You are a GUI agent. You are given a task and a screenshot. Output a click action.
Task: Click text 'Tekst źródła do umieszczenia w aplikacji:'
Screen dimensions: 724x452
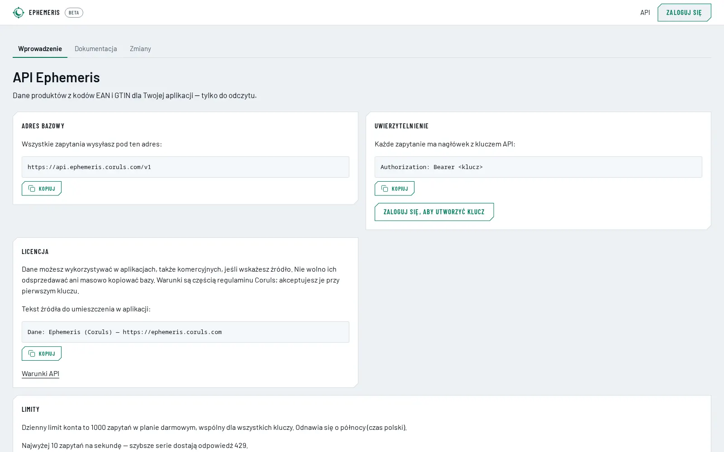(86, 309)
